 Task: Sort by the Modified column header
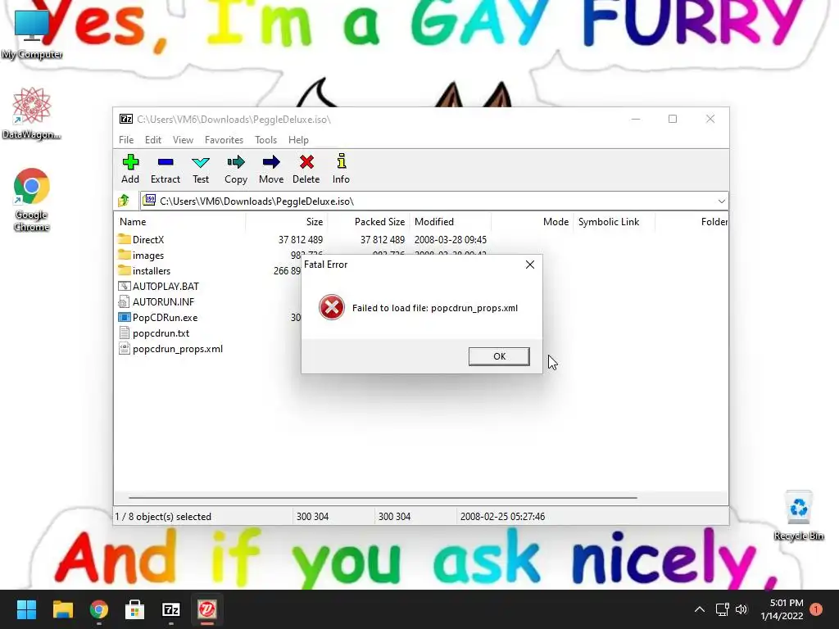[451, 221]
